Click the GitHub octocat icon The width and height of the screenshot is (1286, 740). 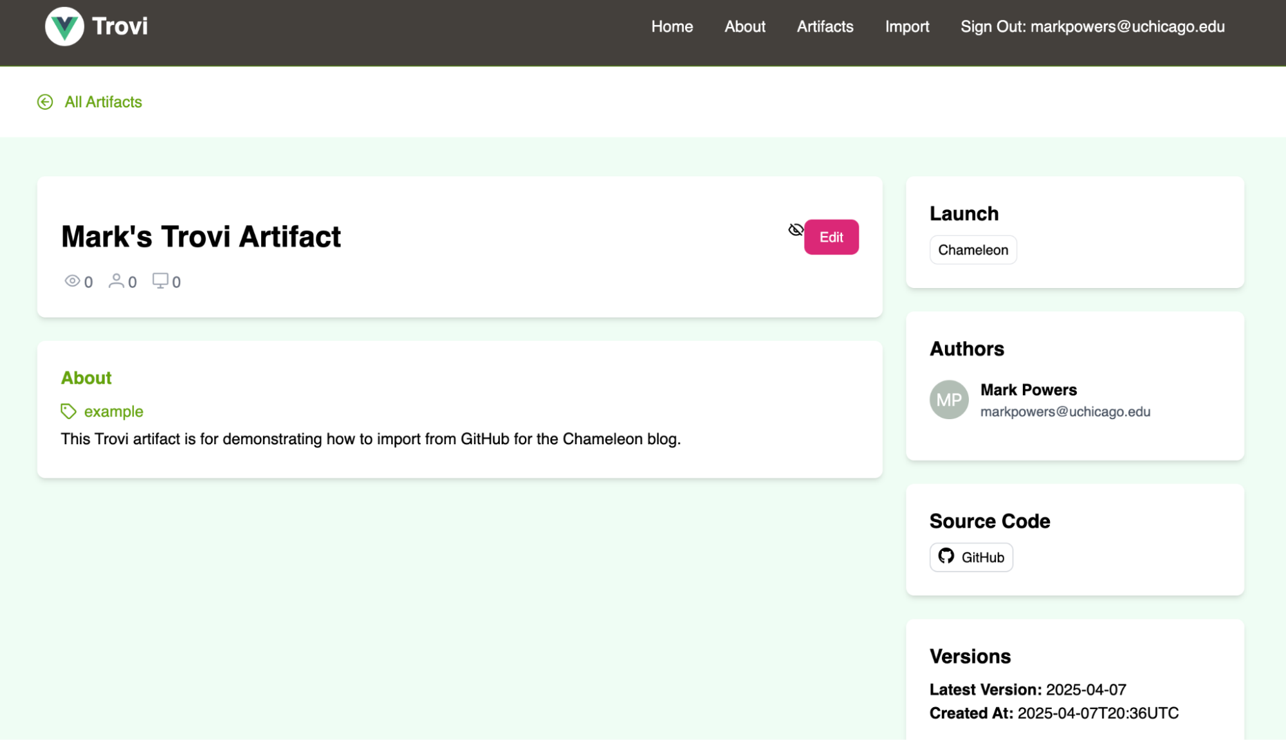(946, 556)
